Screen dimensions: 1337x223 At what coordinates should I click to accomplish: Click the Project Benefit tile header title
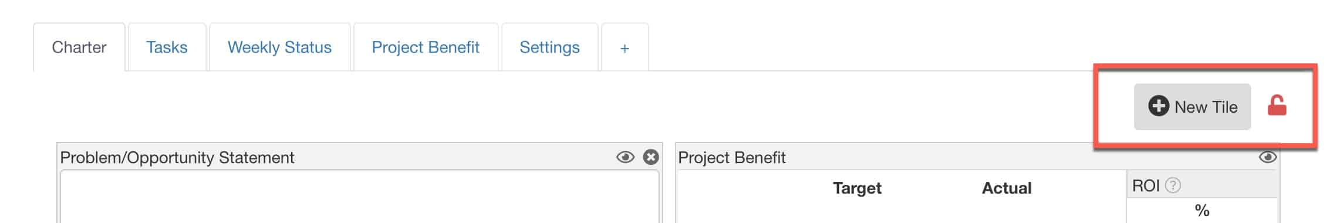[x=731, y=157]
